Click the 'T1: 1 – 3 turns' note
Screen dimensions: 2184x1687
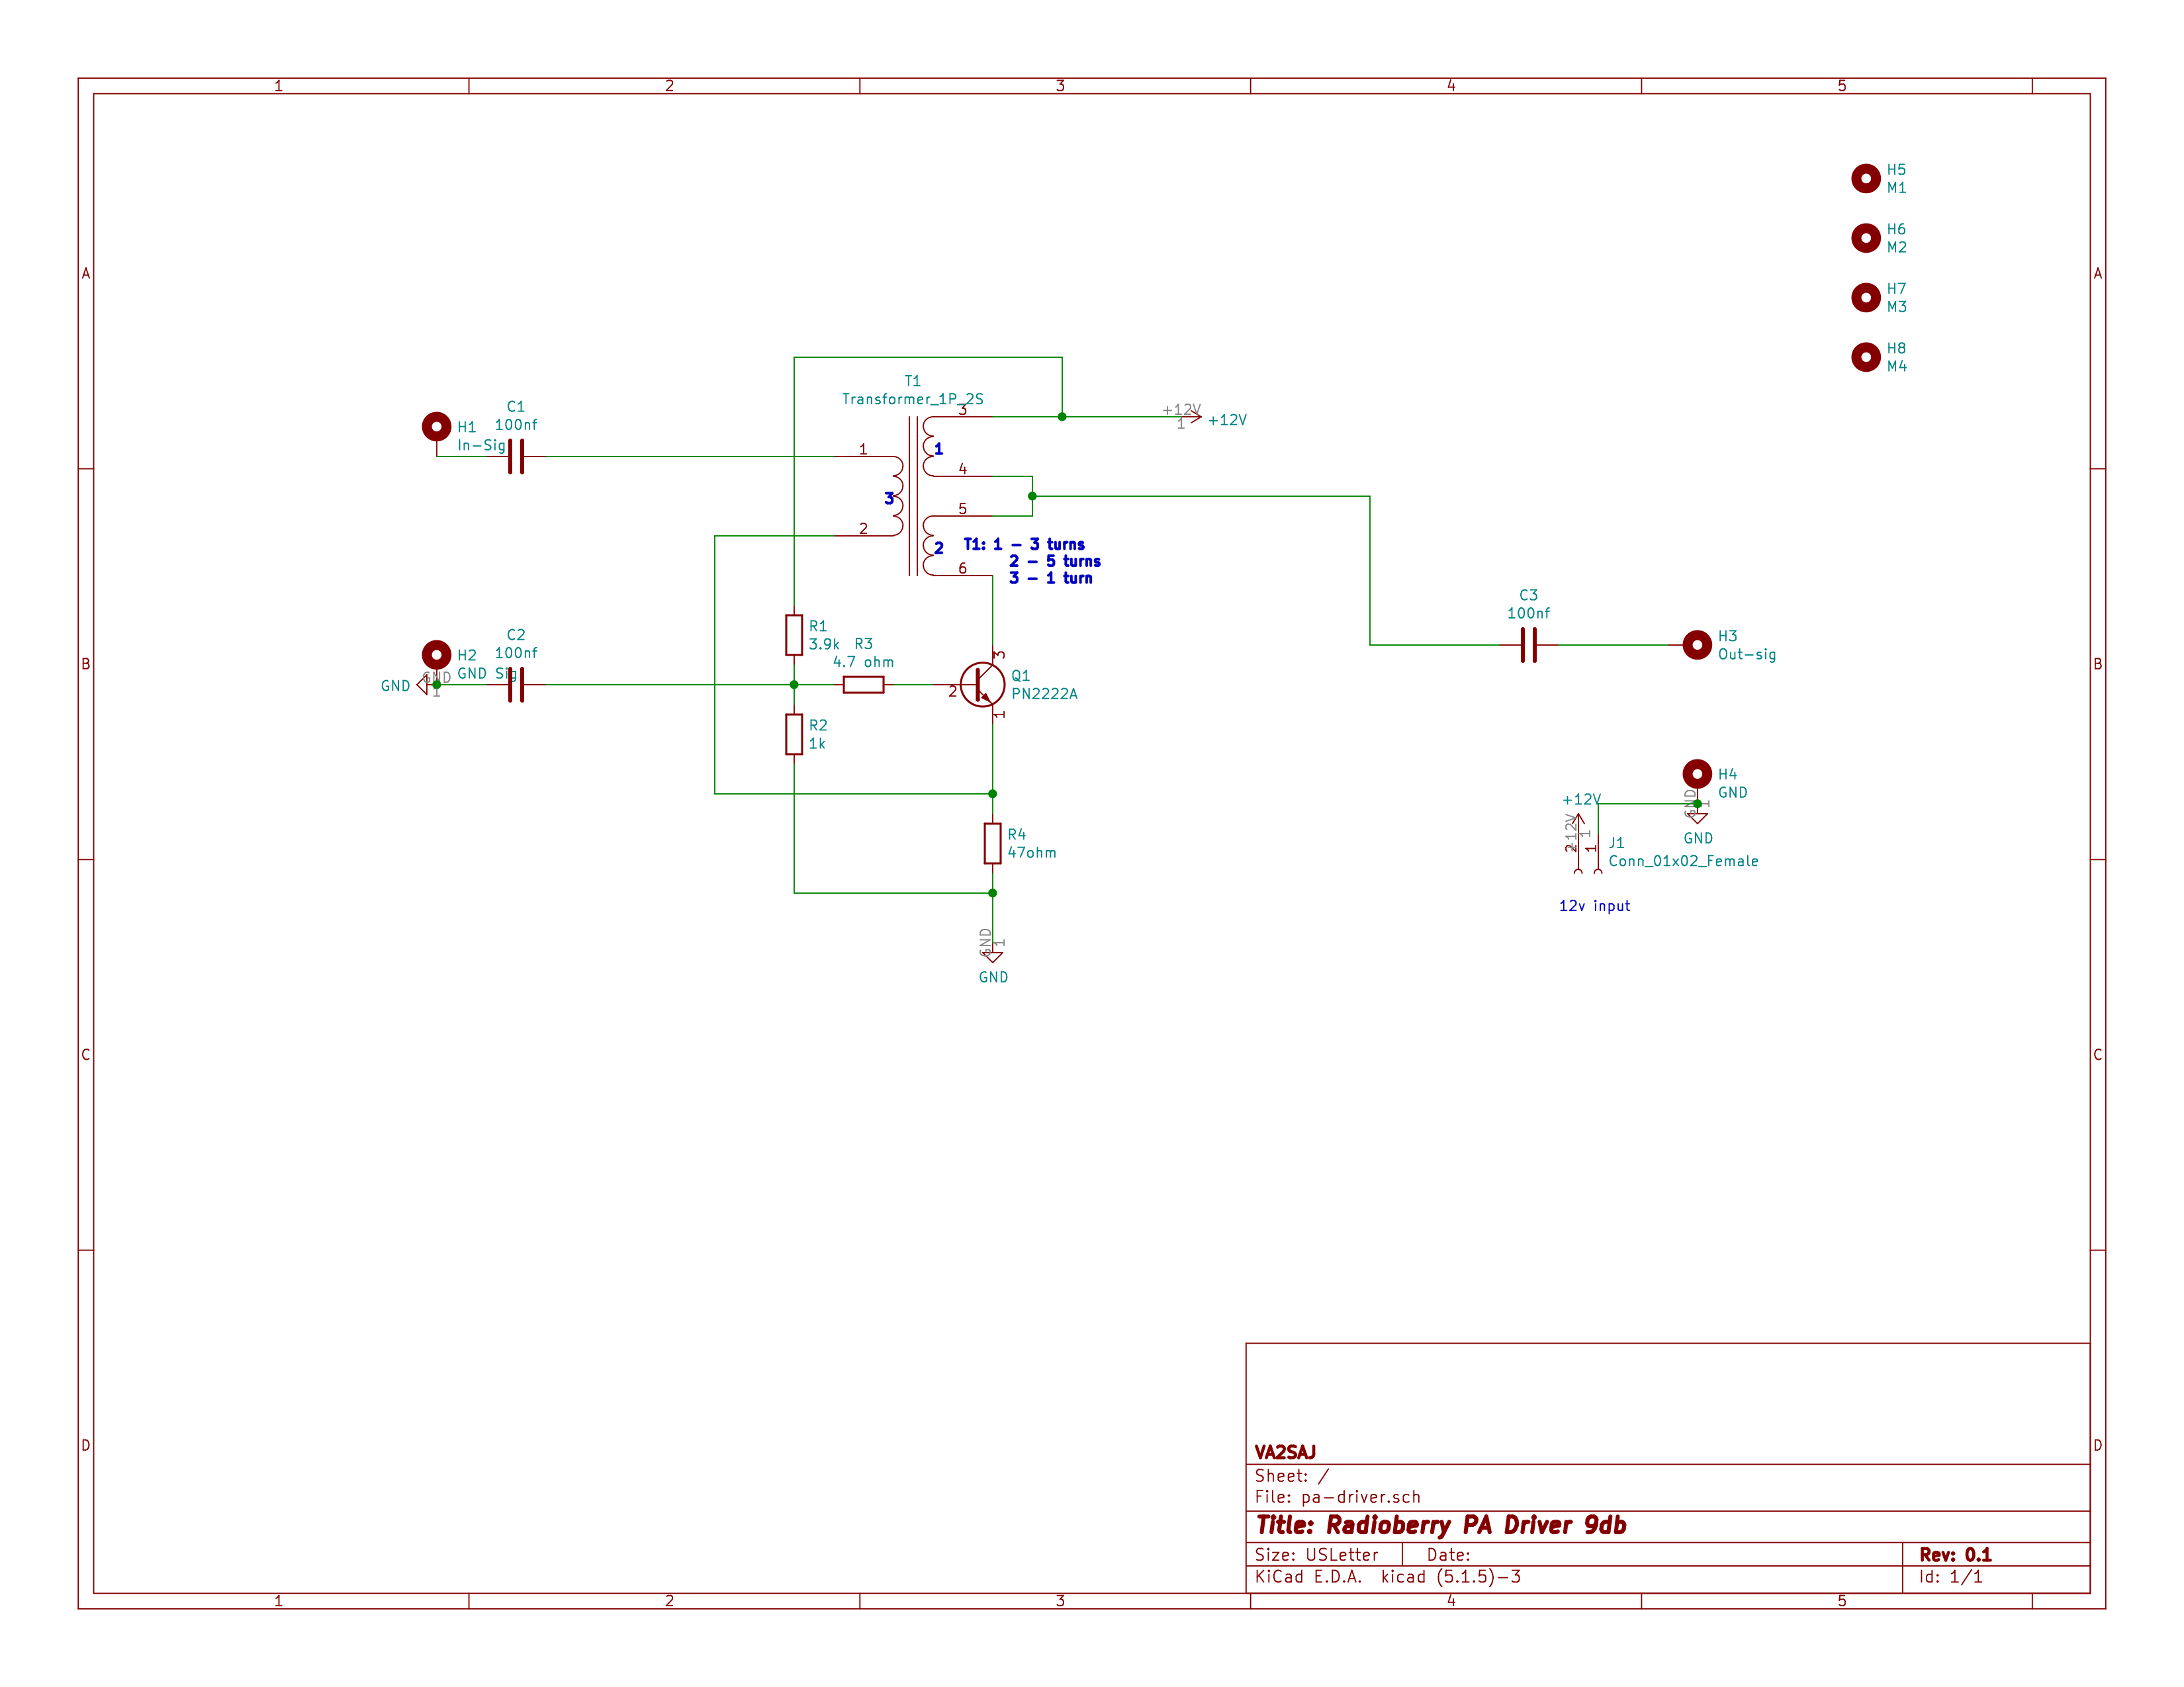click(x=1024, y=544)
